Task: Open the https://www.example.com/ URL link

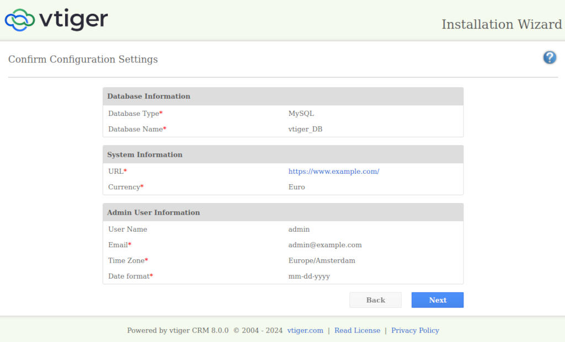Action: click(x=334, y=171)
